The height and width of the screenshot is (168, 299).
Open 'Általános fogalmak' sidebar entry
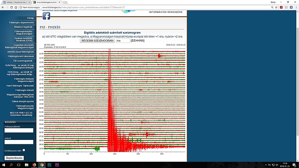pos(23,27)
